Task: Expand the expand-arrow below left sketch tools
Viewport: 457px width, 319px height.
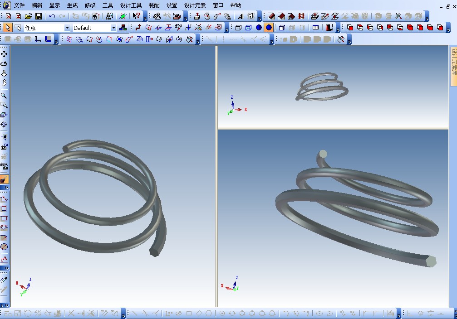Action: (5, 268)
